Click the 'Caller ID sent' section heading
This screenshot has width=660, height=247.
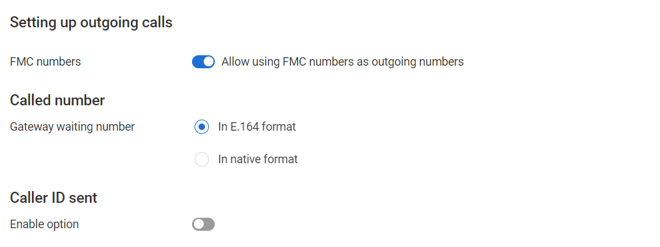tap(53, 198)
